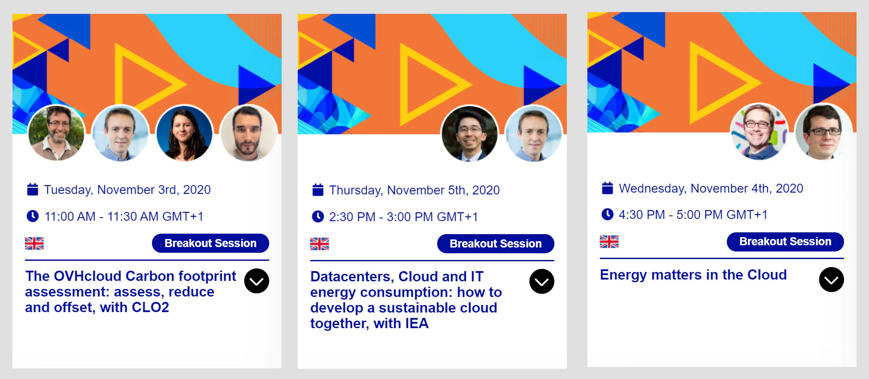Select the first speaker photo on Datacenters card
This screenshot has width=869, height=379.
coord(469,133)
